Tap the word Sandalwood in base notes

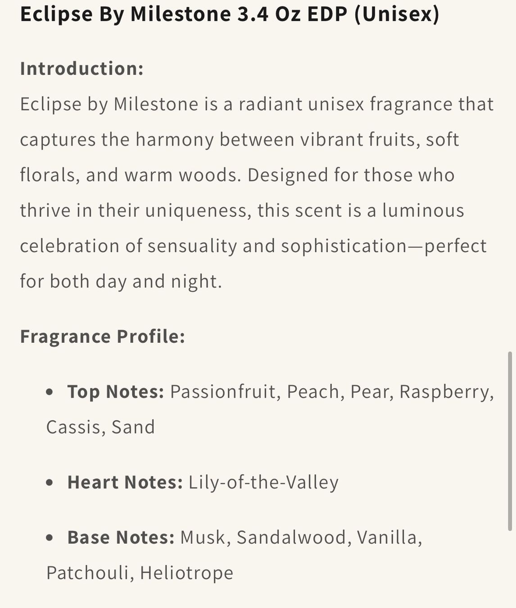[x=291, y=537]
